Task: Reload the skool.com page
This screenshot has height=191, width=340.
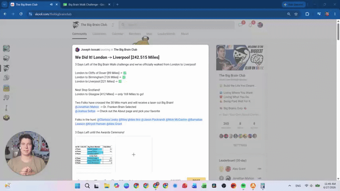Action: tap(21, 14)
